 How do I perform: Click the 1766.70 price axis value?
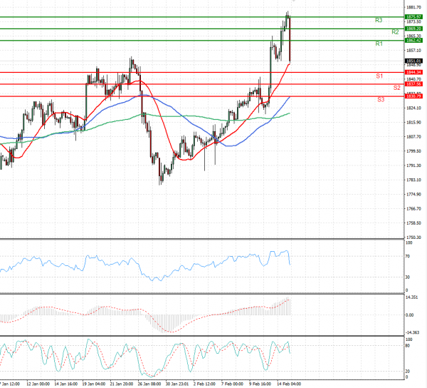tap(413, 209)
